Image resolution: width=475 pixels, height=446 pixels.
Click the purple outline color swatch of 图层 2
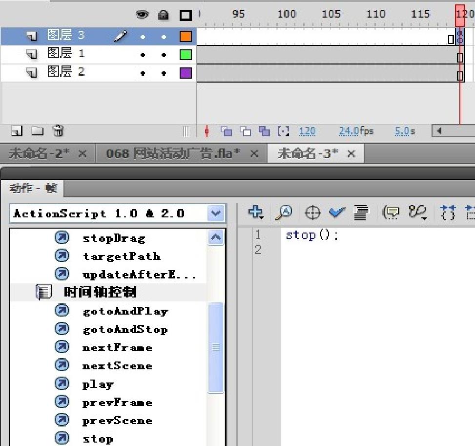(186, 73)
